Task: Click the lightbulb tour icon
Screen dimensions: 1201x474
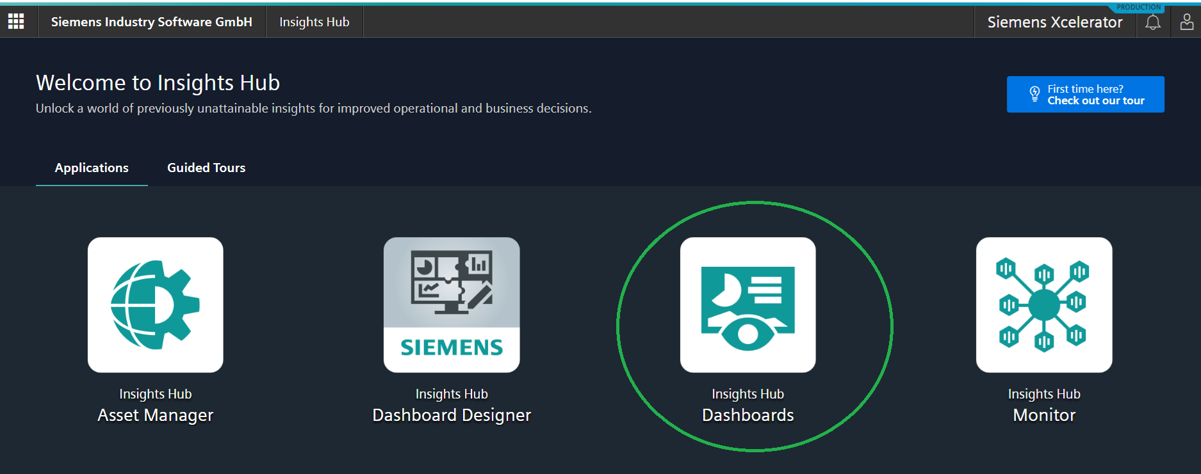Action: click(x=1034, y=94)
